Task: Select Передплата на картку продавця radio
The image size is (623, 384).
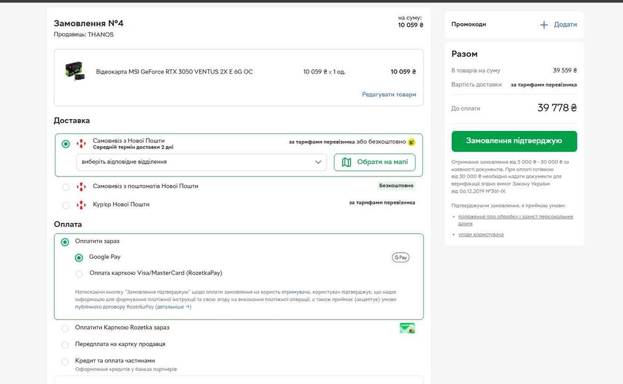Action: 65,345
